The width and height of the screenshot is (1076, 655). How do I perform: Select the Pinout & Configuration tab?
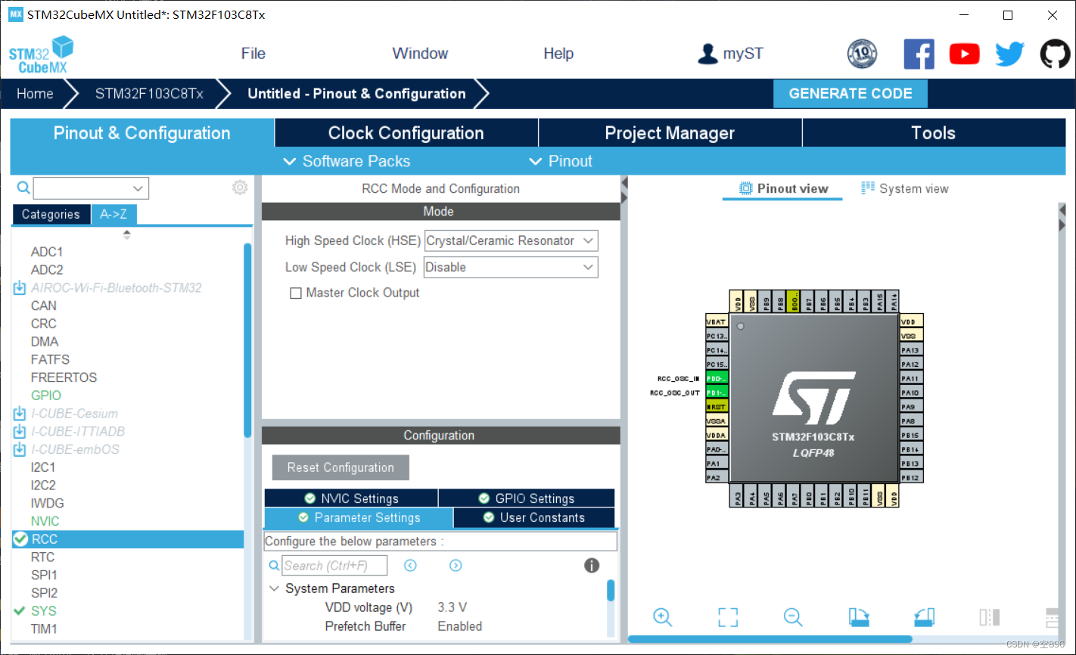142,133
